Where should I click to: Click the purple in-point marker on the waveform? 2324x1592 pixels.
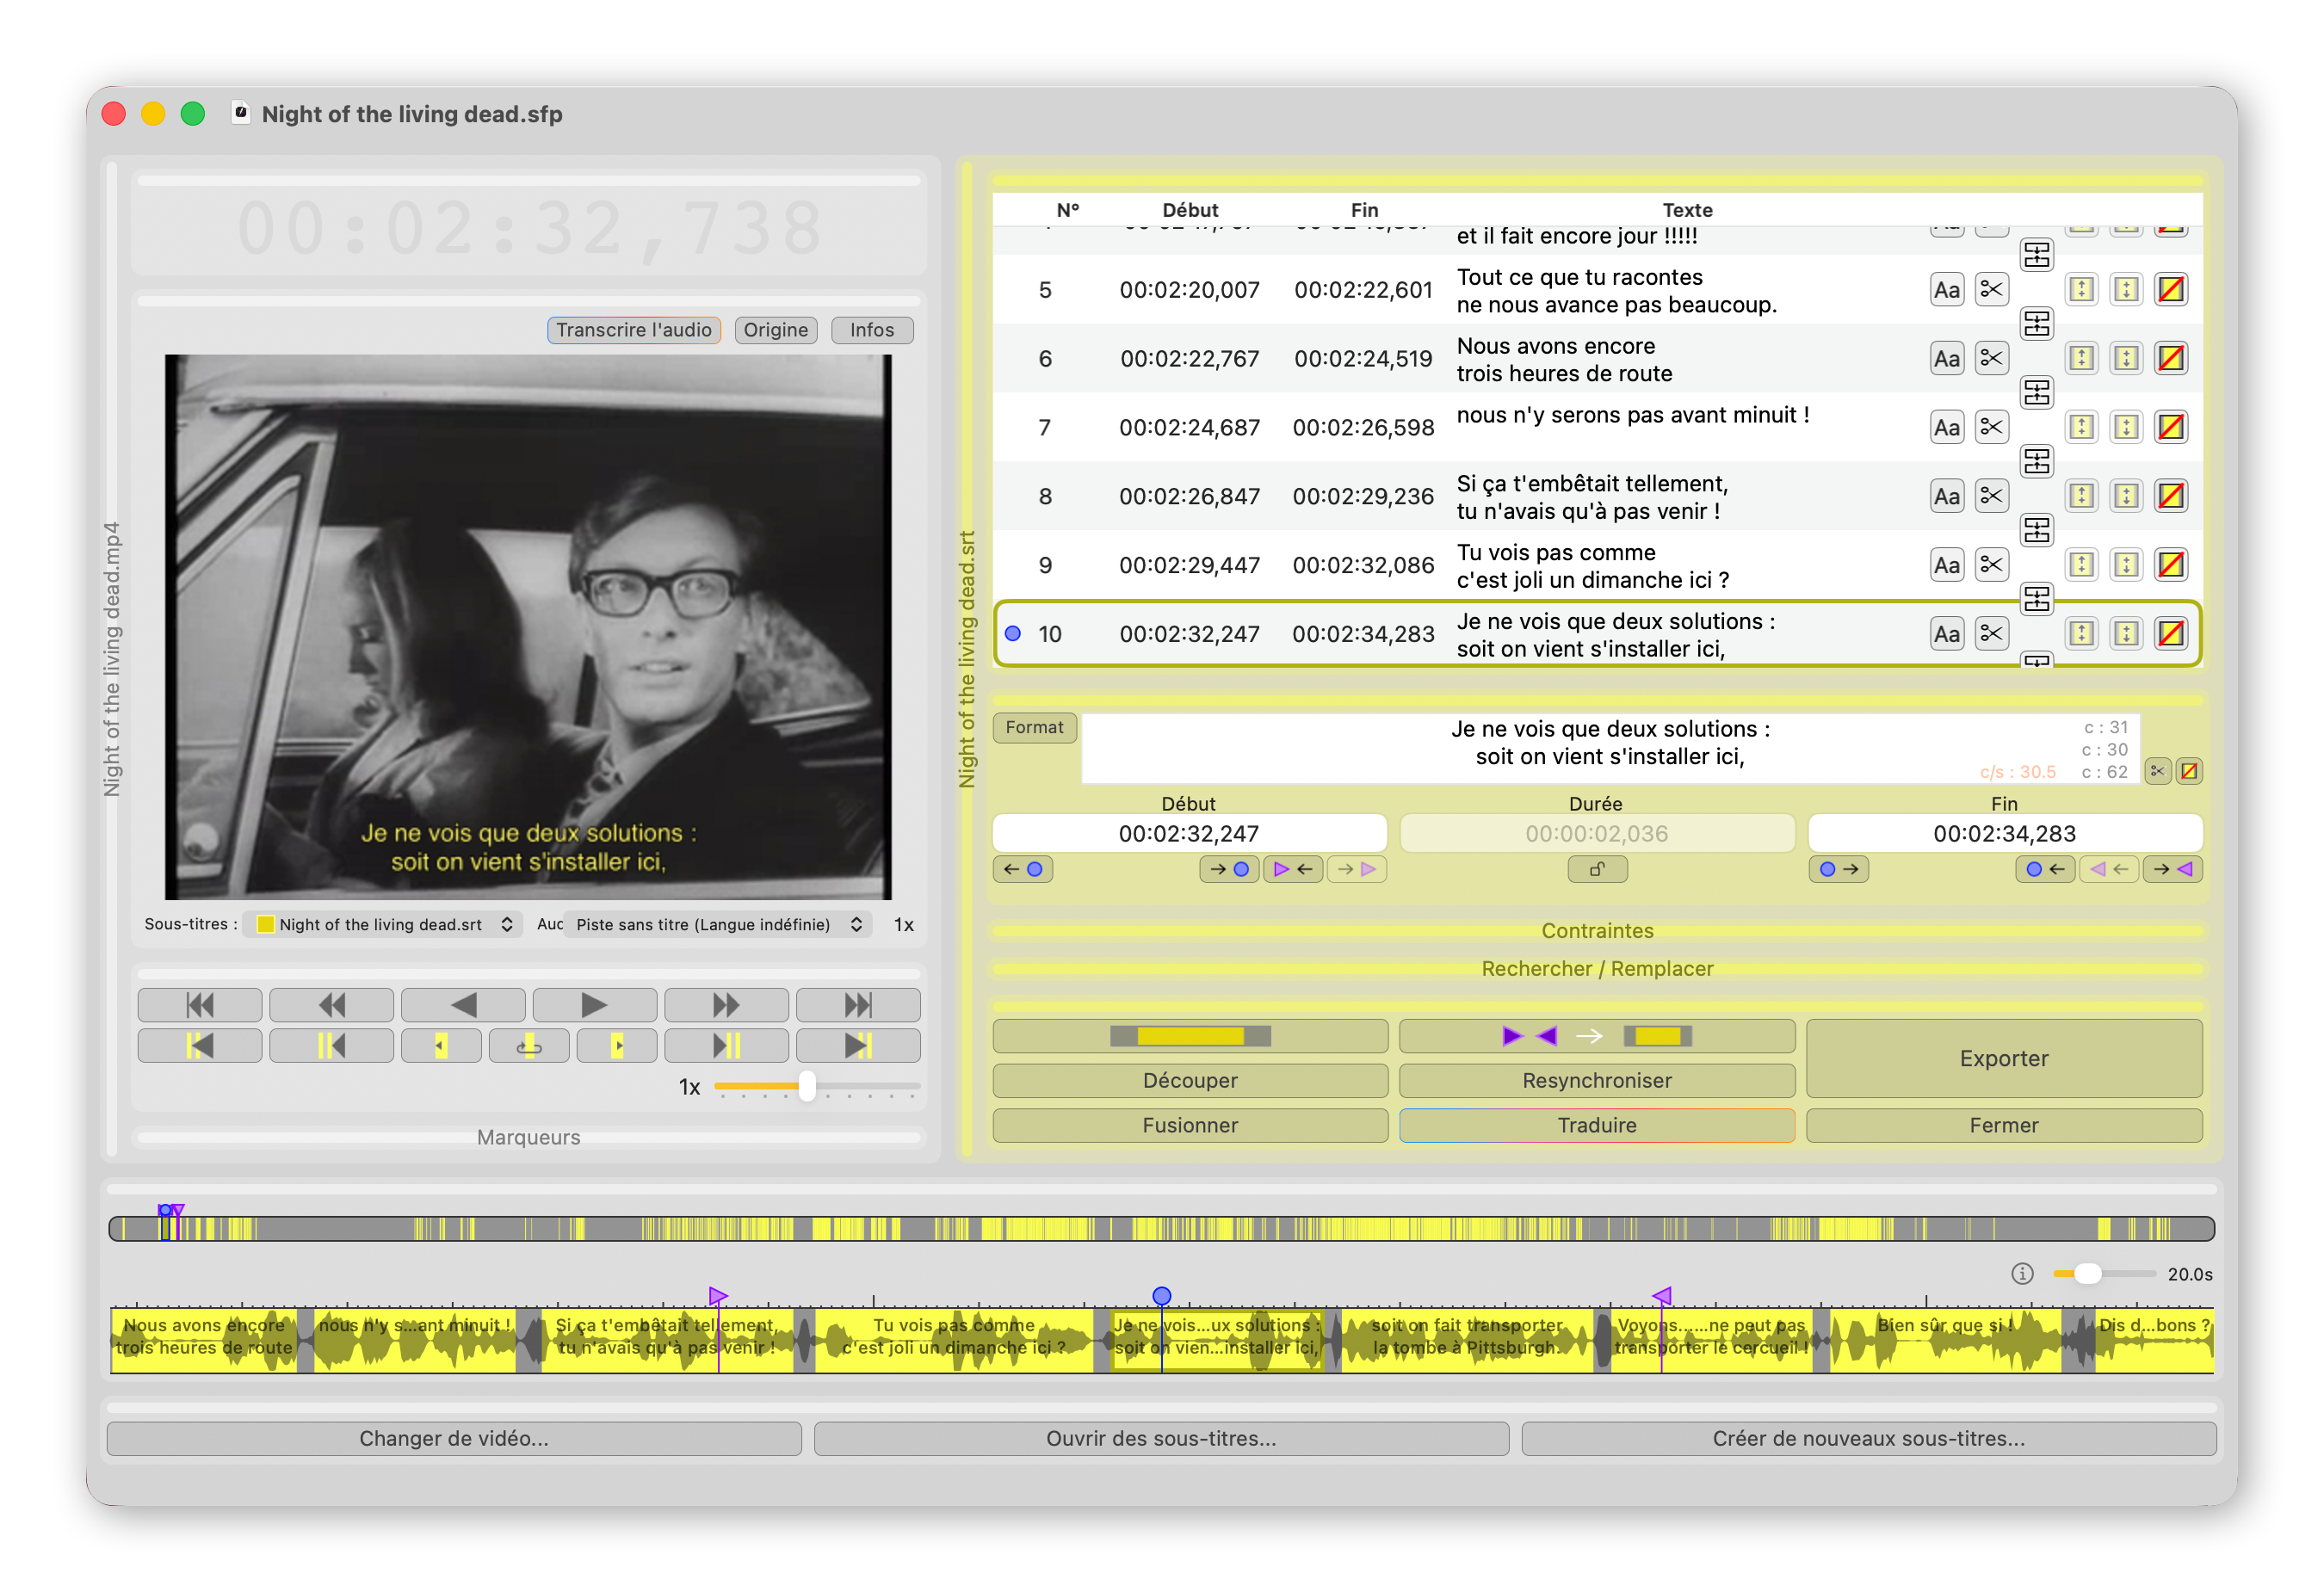coord(718,1296)
